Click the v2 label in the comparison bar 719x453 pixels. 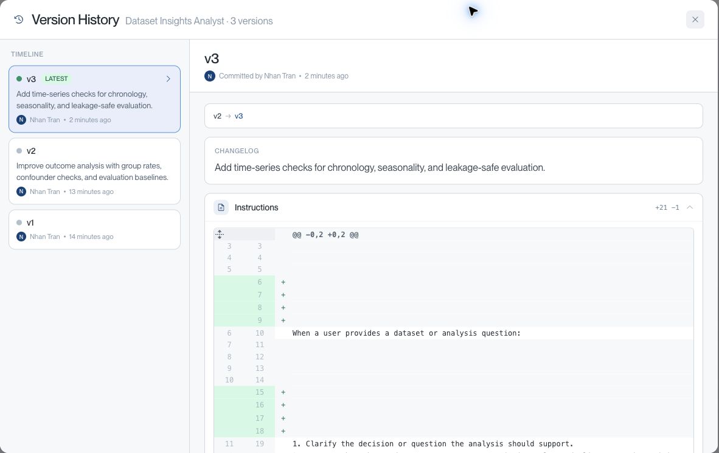(x=217, y=116)
